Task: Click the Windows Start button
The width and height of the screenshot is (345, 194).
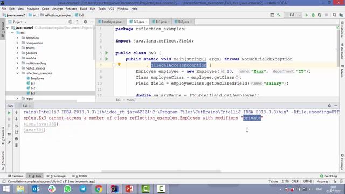Action: pyautogui.click(x=6, y=189)
